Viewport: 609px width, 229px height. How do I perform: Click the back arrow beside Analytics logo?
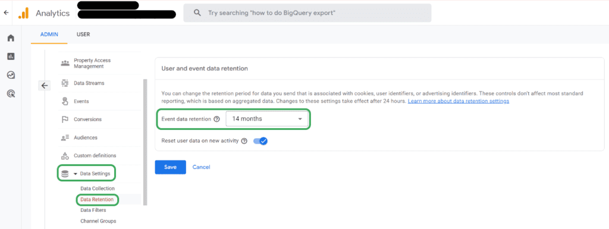pyautogui.click(x=6, y=13)
